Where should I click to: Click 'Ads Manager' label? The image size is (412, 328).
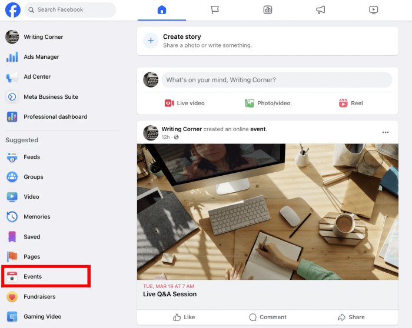pos(41,57)
